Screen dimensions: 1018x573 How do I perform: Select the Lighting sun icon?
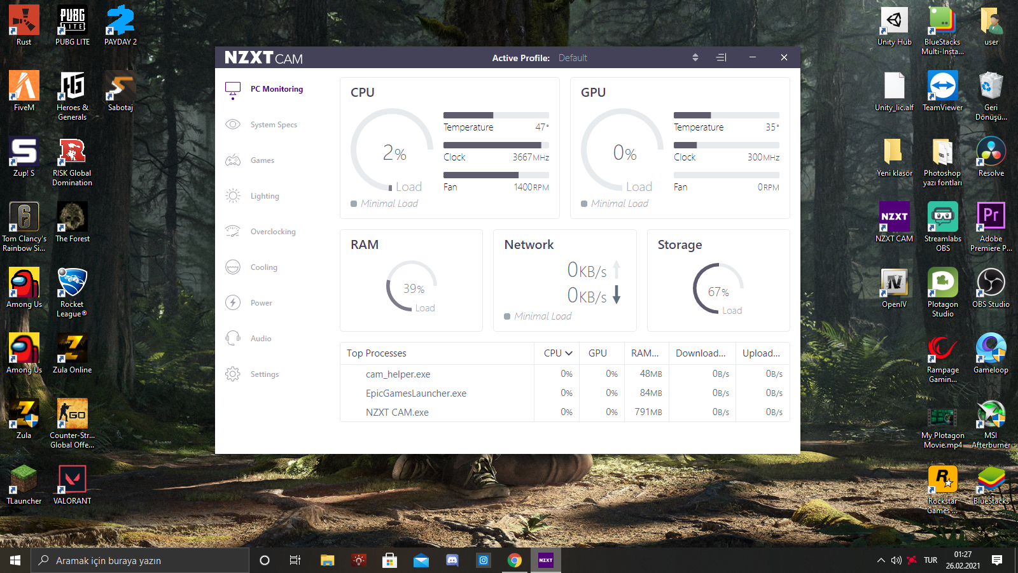(x=233, y=195)
